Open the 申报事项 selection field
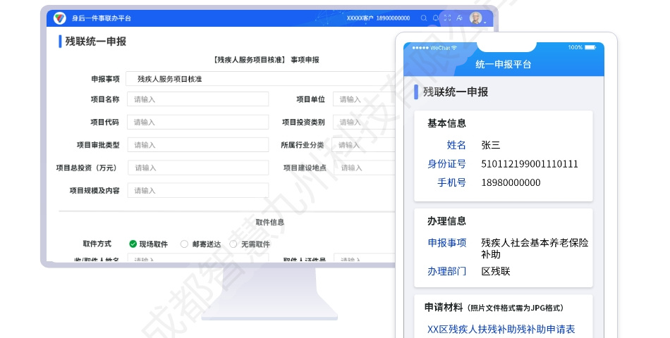 coord(261,79)
